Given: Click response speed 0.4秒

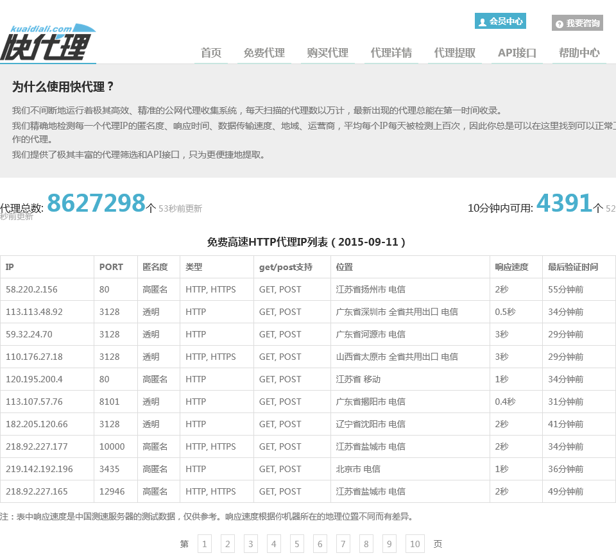Looking at the screenshot, I should click(505, 402).
